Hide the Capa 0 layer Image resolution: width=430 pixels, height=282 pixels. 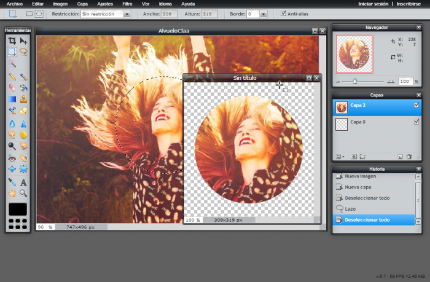[x=416, y=122]
